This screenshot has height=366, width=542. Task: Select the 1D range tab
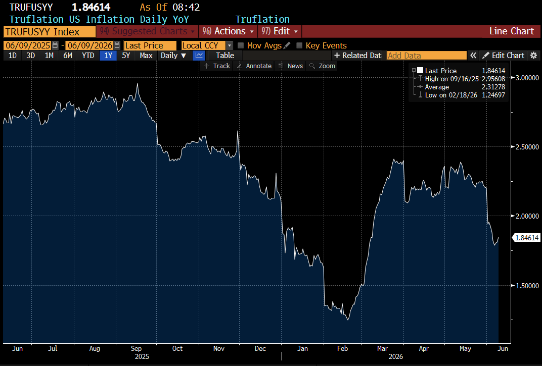[13, 55]
